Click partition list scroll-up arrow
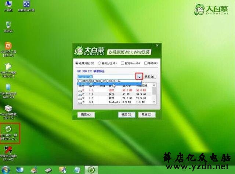 pyautogui.click(x=154, y=85)
